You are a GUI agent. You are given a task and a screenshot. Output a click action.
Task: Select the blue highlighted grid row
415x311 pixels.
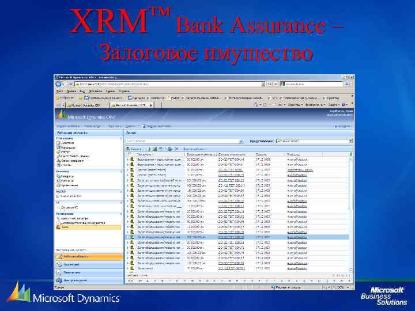tap(237, 237)
